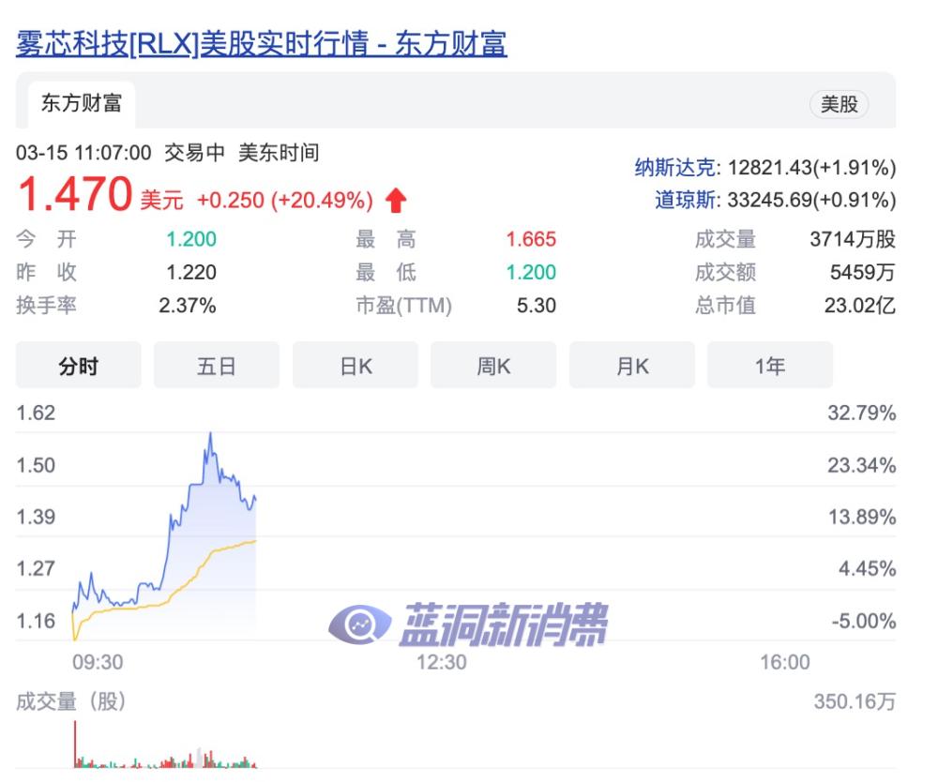
Task: Open the 雾芯科技[RLX]美股实时行情 headline link
Action: pyautogui.click(x=260, y=45)
